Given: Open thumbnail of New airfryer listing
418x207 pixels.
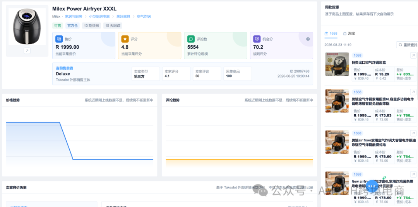Looking at the screenshot, I should pos(337,183).
